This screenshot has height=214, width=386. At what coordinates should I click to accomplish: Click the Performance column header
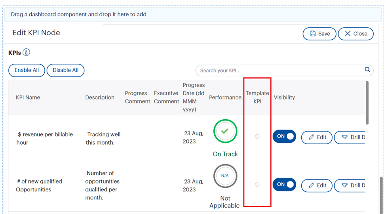(x=225, y=97)
